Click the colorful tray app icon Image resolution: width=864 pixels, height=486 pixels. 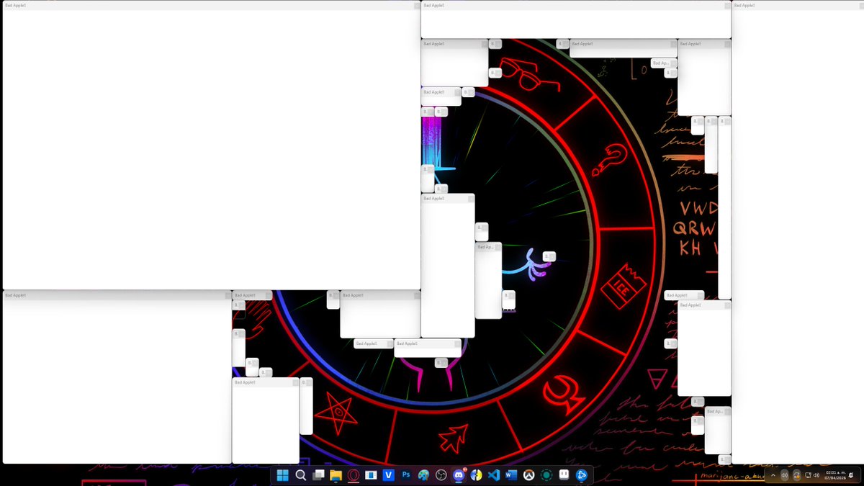(x=797, y=475)
